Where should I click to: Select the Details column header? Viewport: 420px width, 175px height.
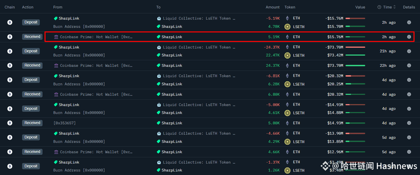[x=409, y=7]
